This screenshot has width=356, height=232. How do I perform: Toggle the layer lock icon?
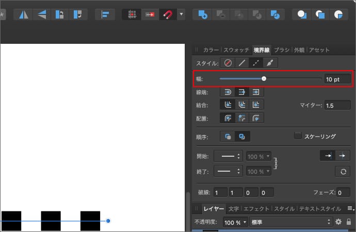click(x=349, y=222)
